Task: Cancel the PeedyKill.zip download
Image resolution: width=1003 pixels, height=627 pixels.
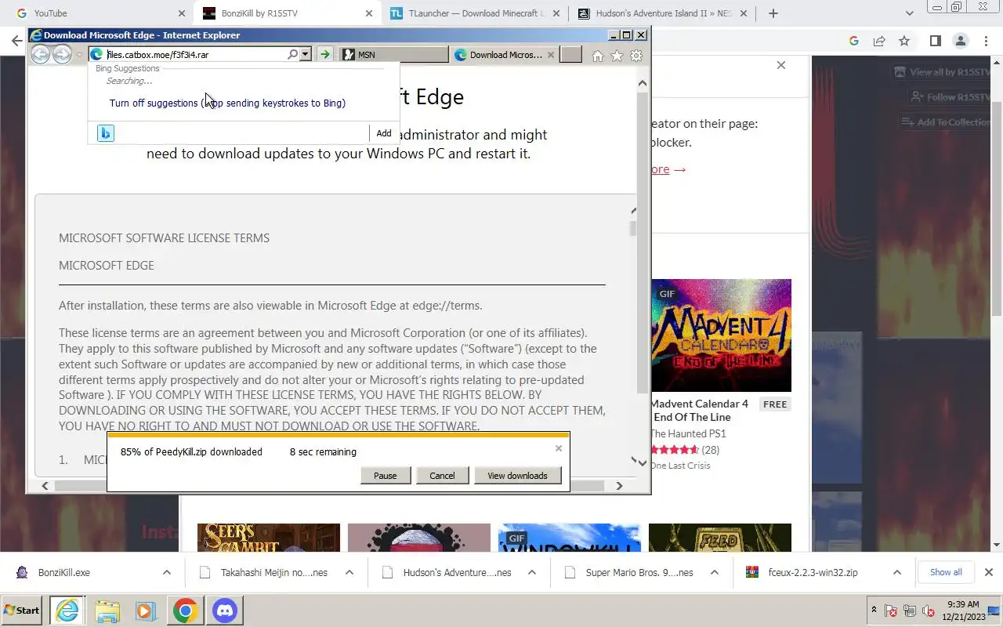Action: point(442,476)
